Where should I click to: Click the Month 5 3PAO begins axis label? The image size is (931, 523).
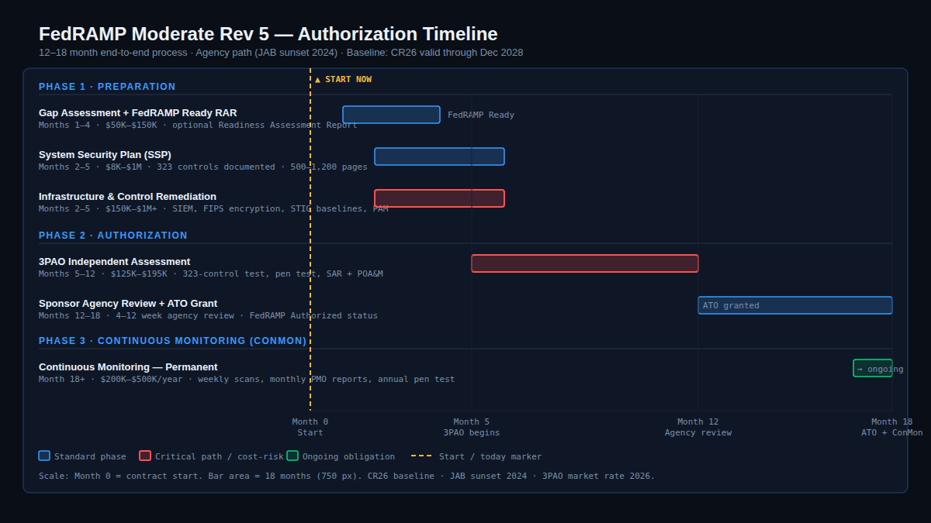coord(472,427)
